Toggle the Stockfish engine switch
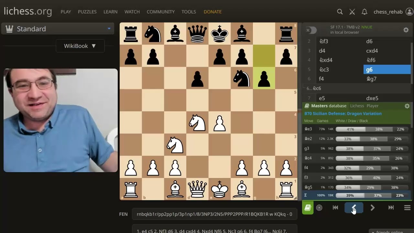Viewport: 414px width, 233px height. pyautogui.click(x=311, y=30)
